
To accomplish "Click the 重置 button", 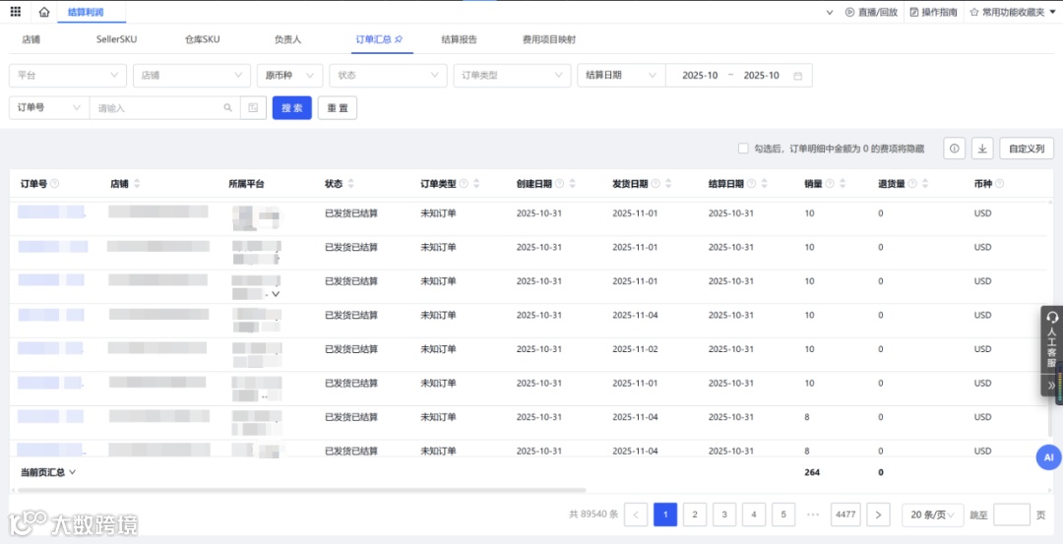I will pos(338,107).
